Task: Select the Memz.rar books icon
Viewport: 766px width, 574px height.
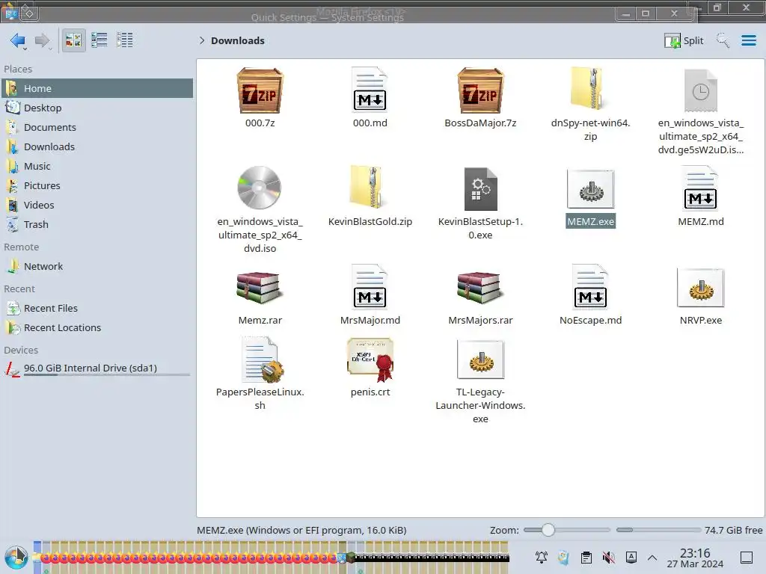Action: pyautogui.click(x=260, y=288)
